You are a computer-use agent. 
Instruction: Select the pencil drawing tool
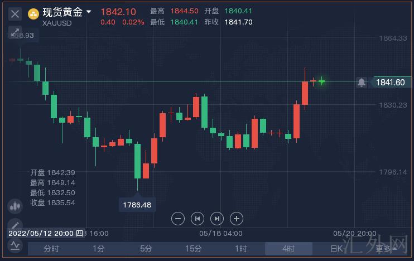(15, 225)
